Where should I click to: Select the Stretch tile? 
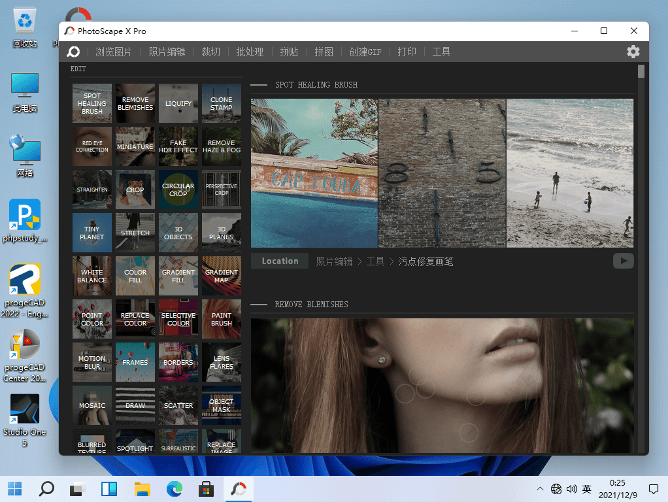pos(135,233)
